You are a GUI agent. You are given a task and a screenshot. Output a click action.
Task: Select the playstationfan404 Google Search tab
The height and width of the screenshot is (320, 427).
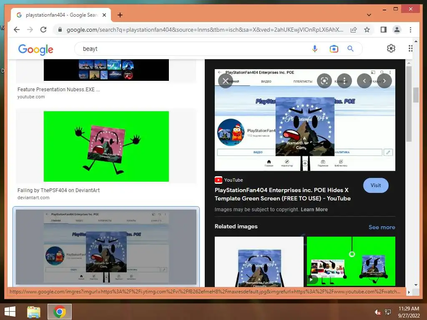61,15
